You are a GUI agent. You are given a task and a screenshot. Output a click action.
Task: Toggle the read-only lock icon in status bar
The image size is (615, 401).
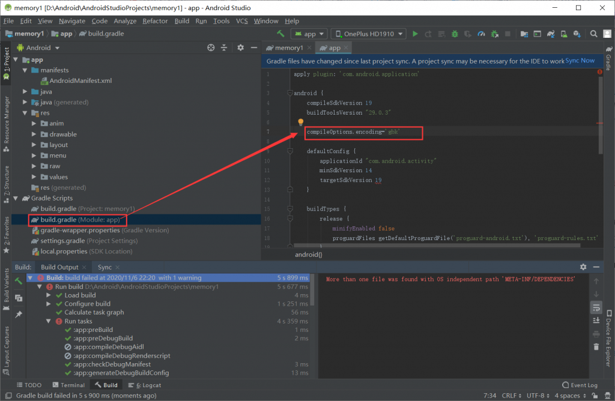click(x=595, y=396)
